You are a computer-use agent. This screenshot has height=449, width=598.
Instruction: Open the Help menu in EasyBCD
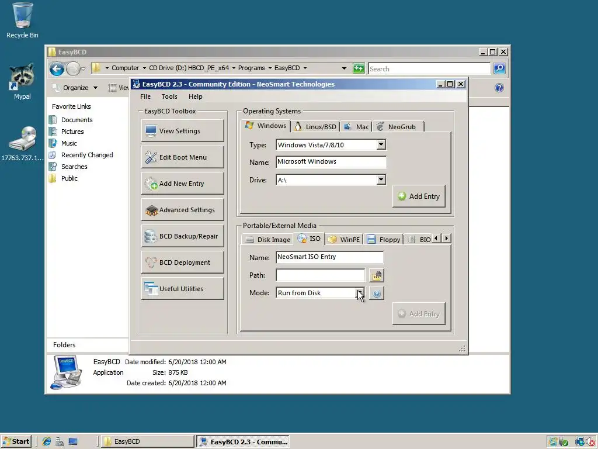pos(195,96)
